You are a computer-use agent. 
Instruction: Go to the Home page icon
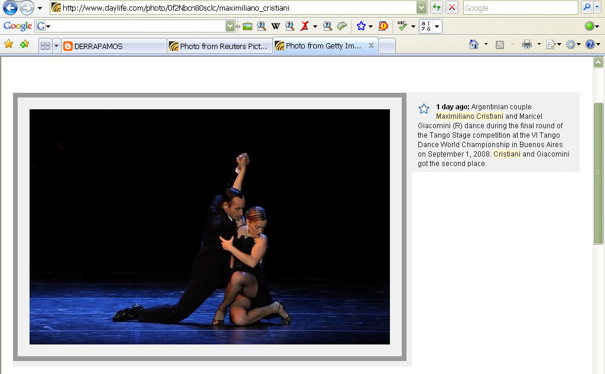474,44
